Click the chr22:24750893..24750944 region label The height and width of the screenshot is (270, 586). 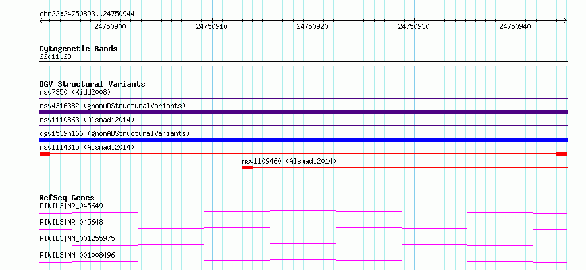click(87, 14)
